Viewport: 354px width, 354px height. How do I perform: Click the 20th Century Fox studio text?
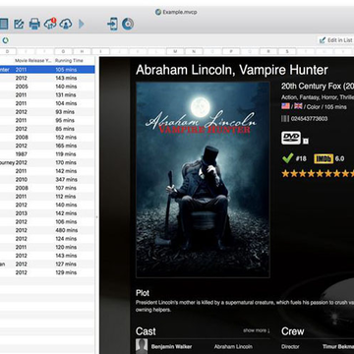[318, 87]
